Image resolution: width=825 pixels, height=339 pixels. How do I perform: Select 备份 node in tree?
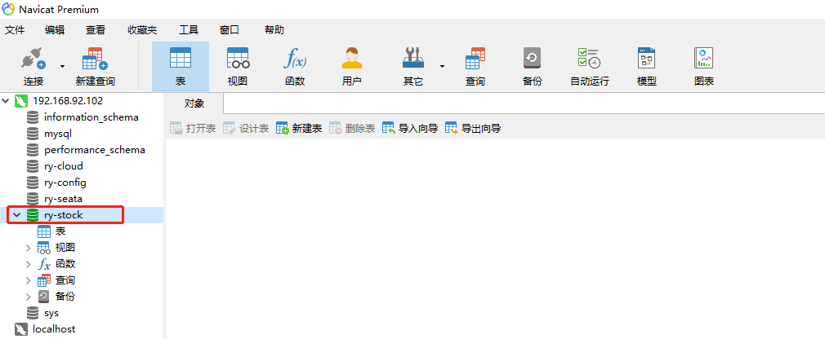click(65, 297)
